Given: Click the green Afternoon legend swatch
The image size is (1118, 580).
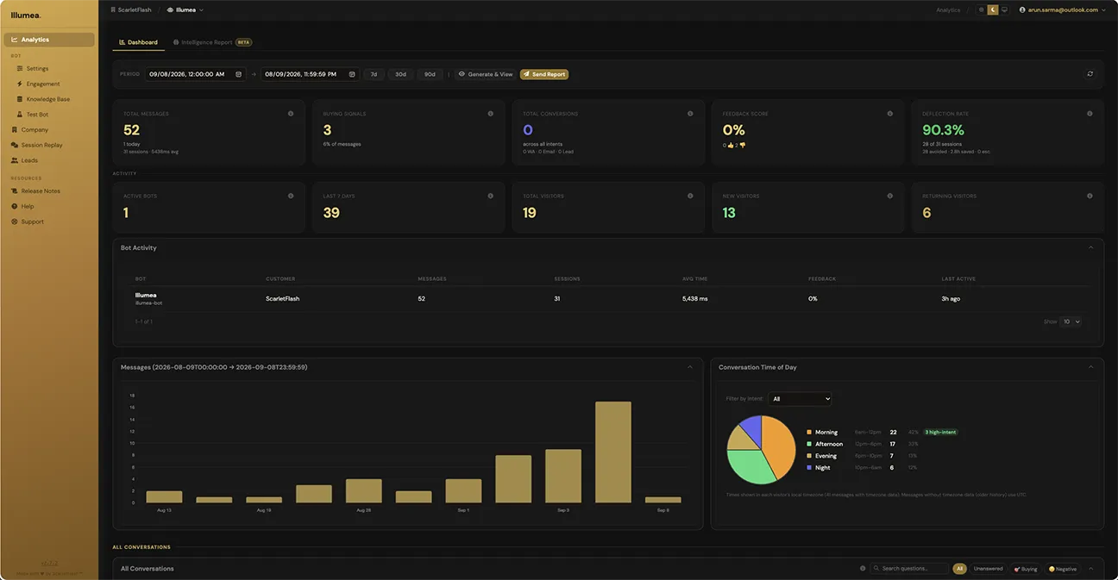Looking at the screenshot, I should coord(809,444).
